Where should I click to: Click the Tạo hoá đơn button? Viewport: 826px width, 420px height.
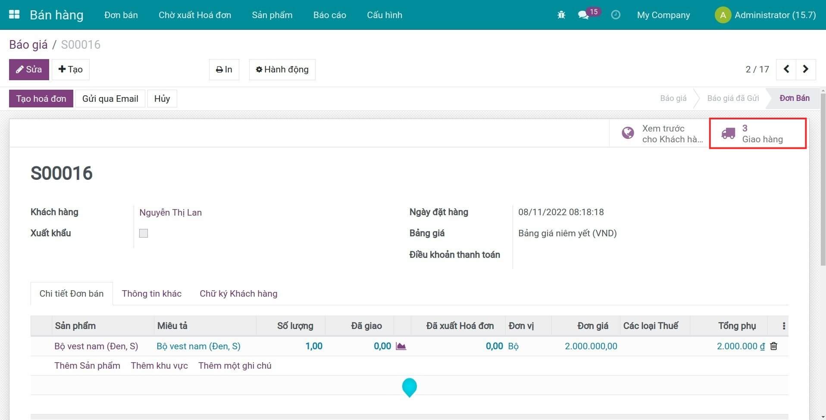click(41, 99)
